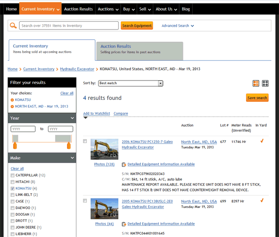Open Photos (44) link
Screen dimensions: 279x237
104,223
